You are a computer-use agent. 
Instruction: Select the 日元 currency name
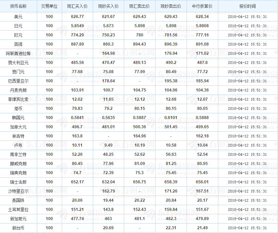click(x=18, y=26)
